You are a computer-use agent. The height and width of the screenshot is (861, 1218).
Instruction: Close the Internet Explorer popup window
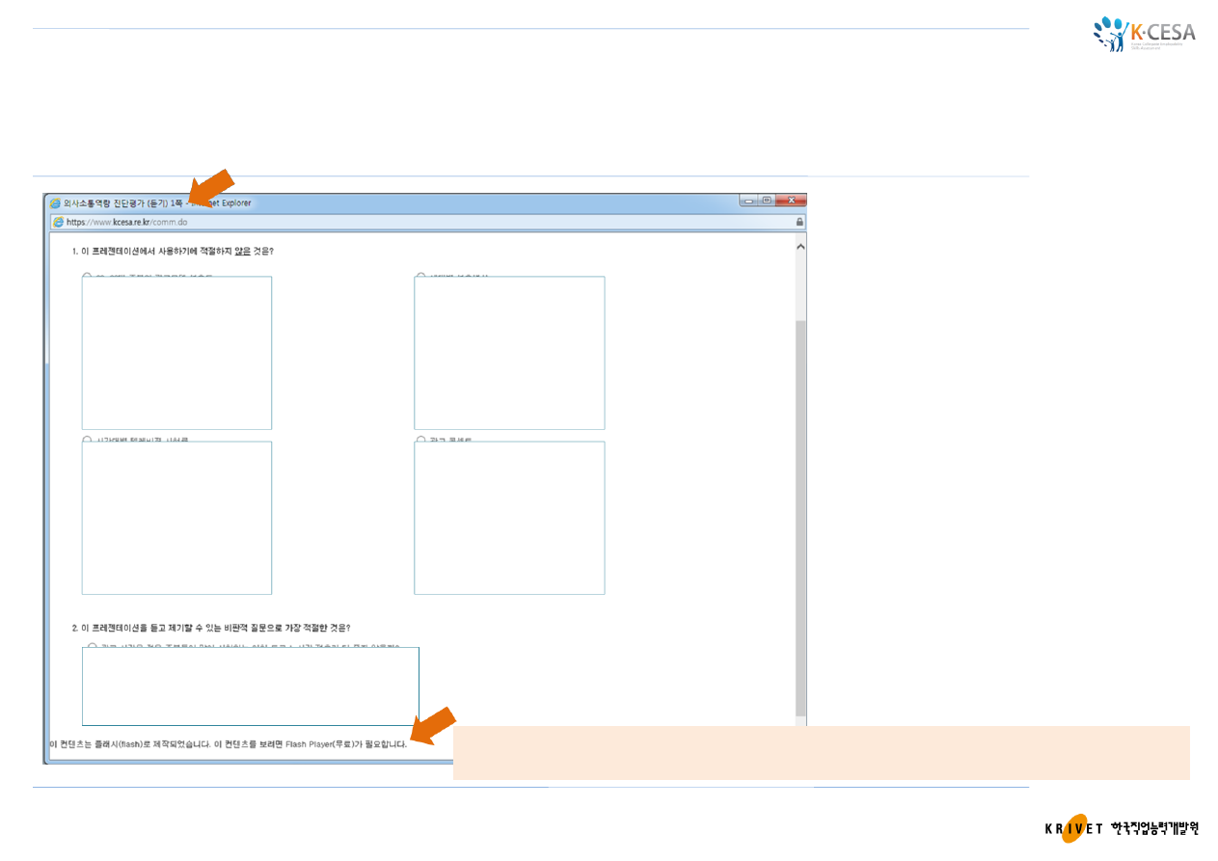pyautogui.click(x=792, y=201)
